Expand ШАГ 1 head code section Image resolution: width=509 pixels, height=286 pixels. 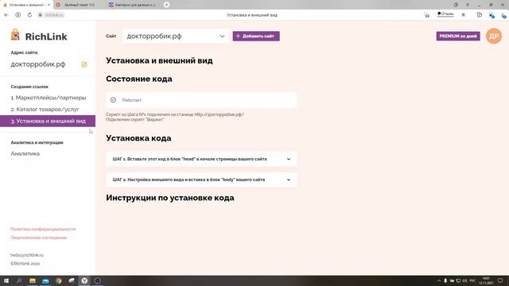[x=201, y=159]
